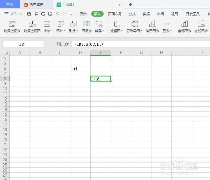Expand the Shapes (形状) dropdown arrow

click(77, 31)
